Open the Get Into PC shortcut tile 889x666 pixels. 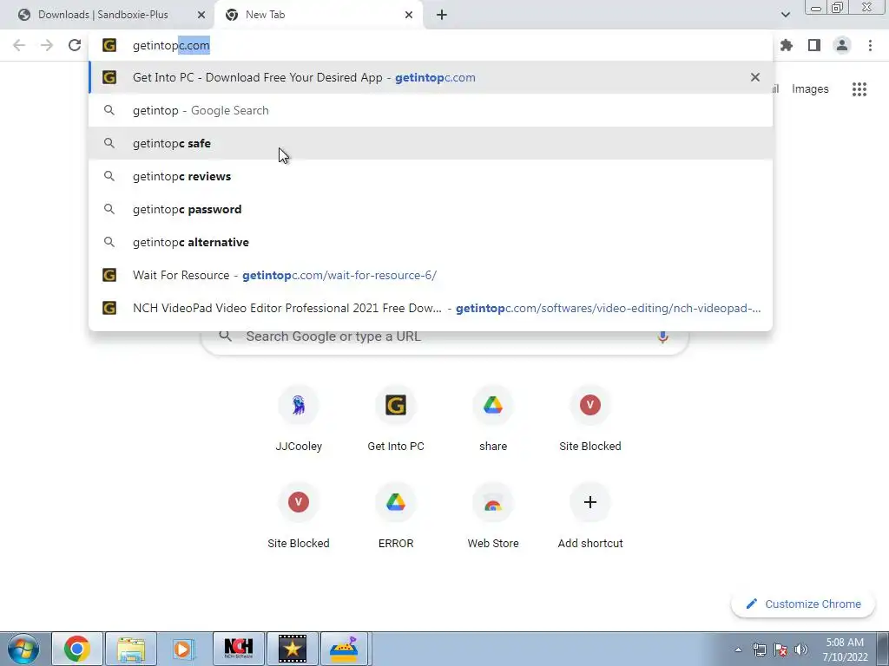[396, 419]
